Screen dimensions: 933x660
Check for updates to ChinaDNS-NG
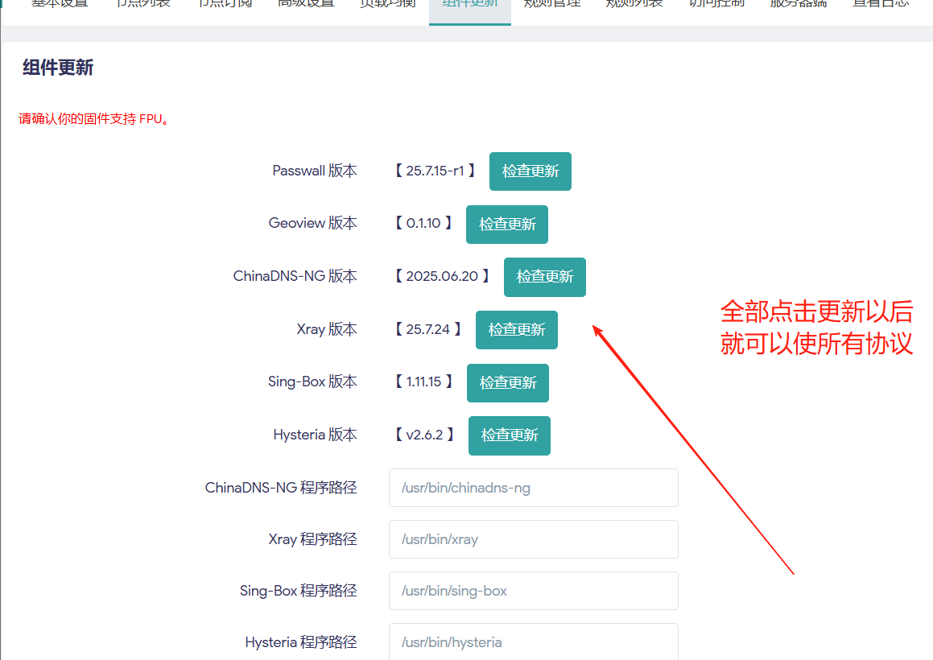pos(544,277)
